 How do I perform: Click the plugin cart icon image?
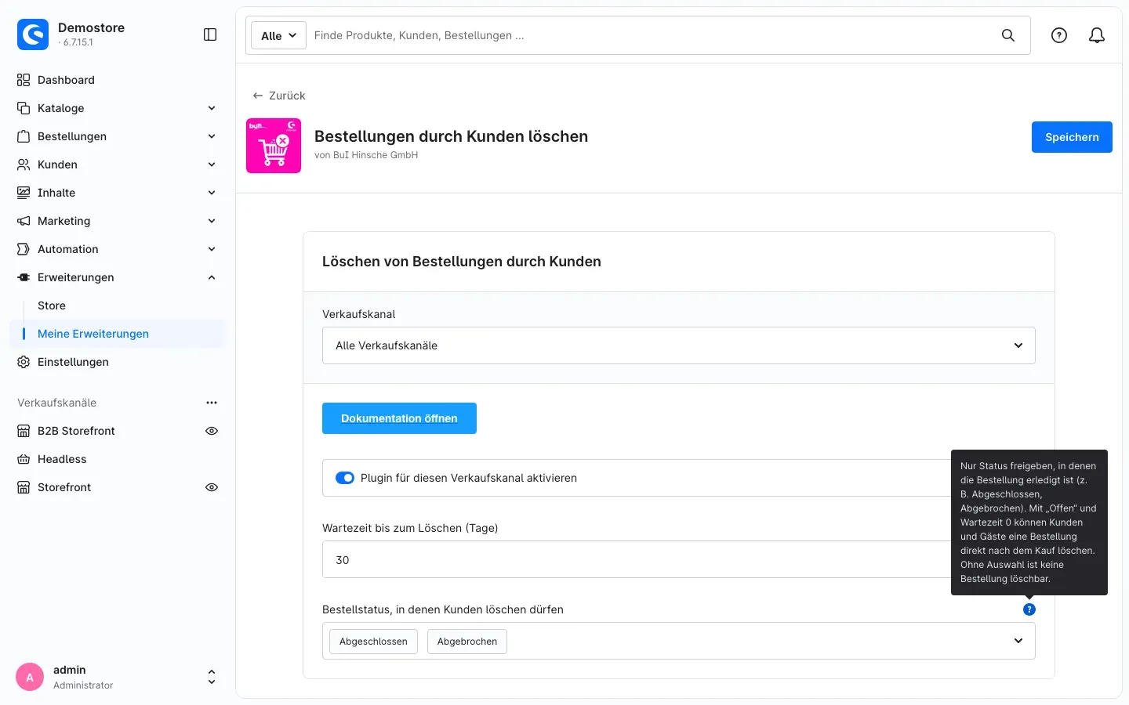coord(274,146)
